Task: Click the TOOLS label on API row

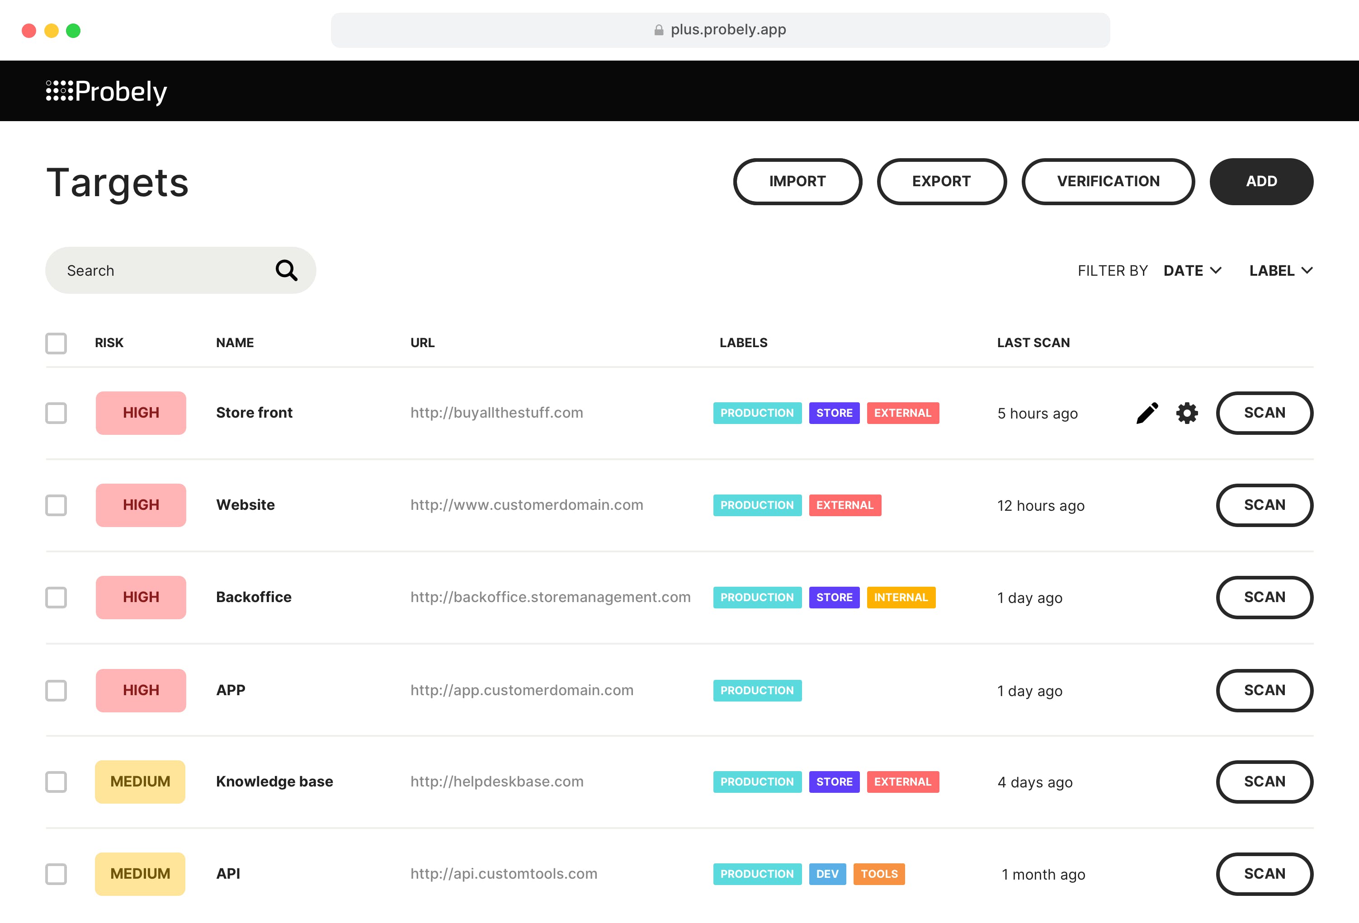Action: [x=879, y=874]
